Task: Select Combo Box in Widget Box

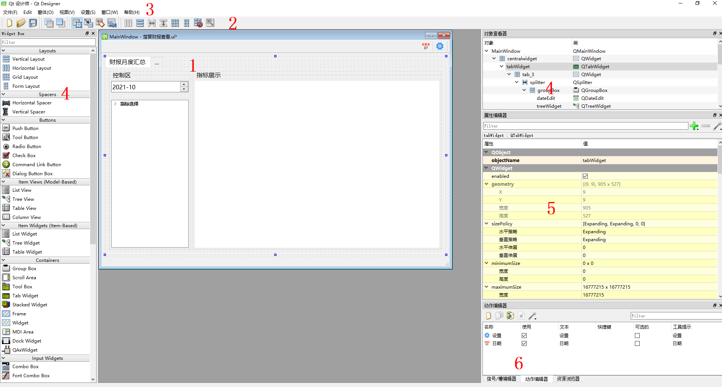Action: point(26,366)
